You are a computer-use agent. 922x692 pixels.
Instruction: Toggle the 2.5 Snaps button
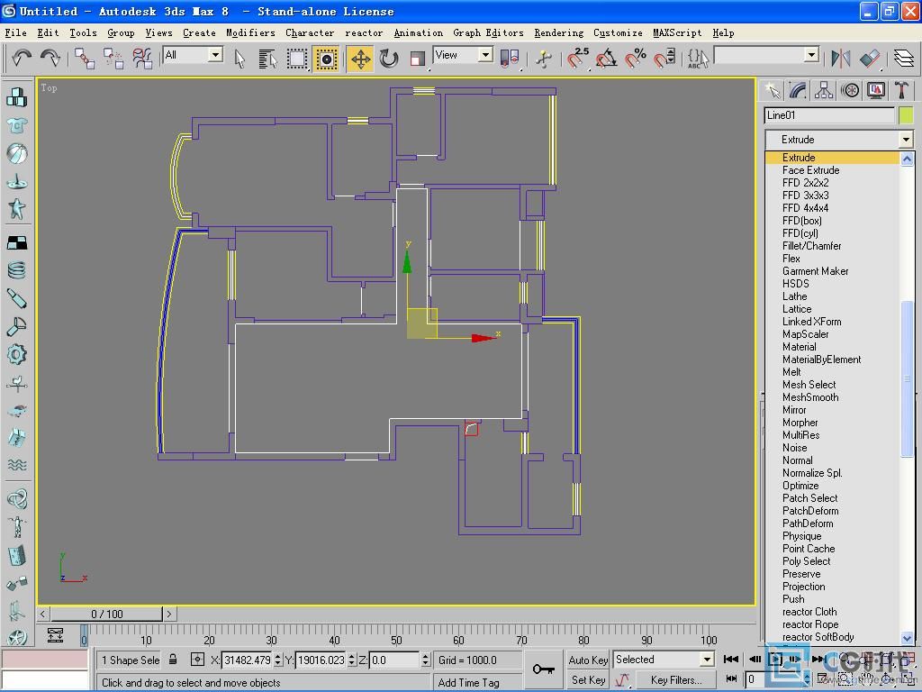(x=577, y=59)
